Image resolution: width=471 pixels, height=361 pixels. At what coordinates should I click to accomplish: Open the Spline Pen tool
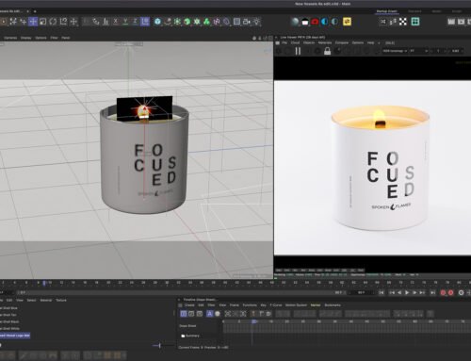click(168, 22)
